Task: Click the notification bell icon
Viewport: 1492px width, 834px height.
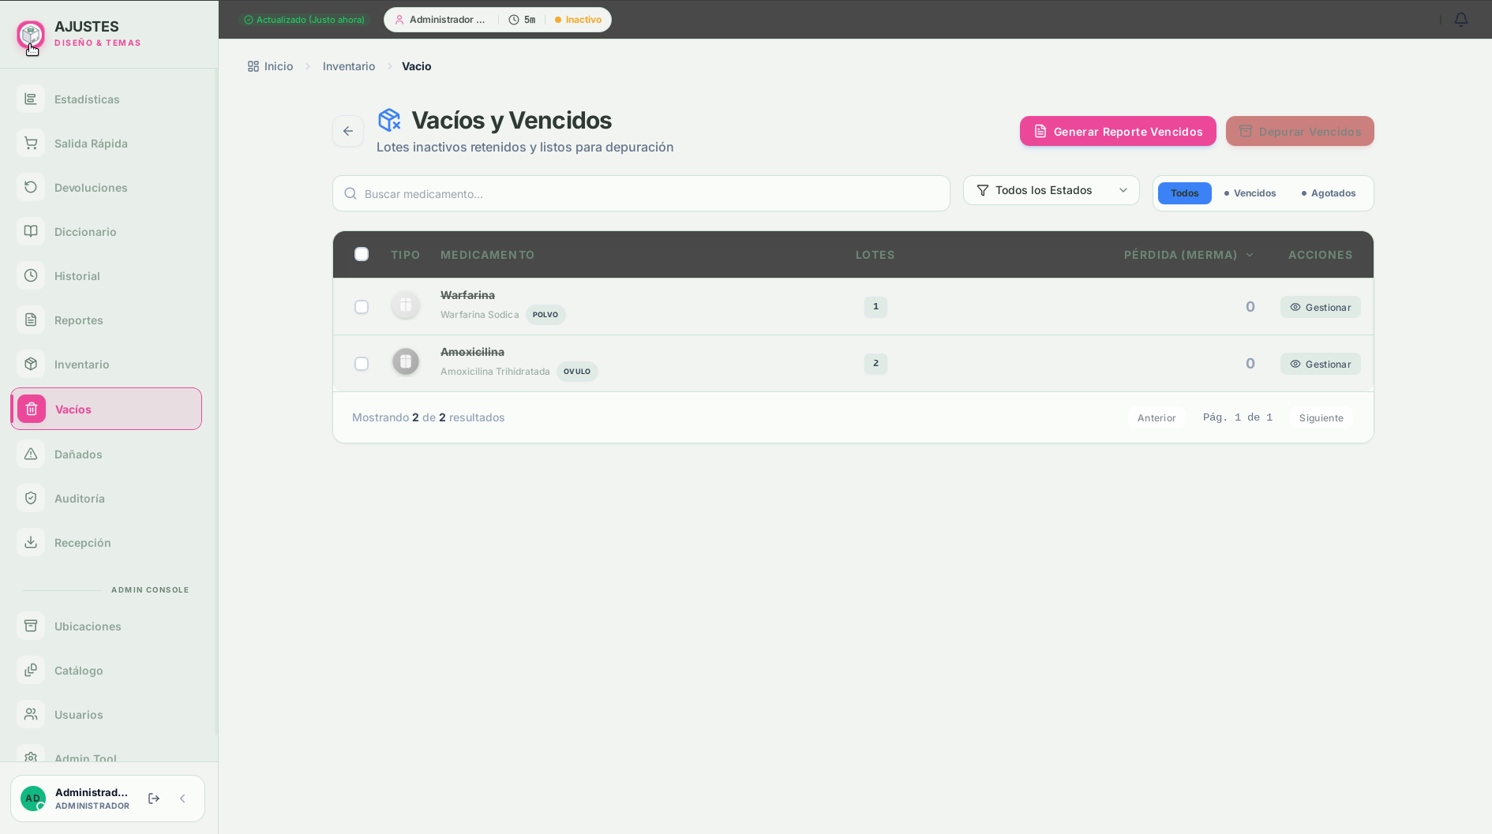Action: pyautogui.click(x=1461, y=20)
